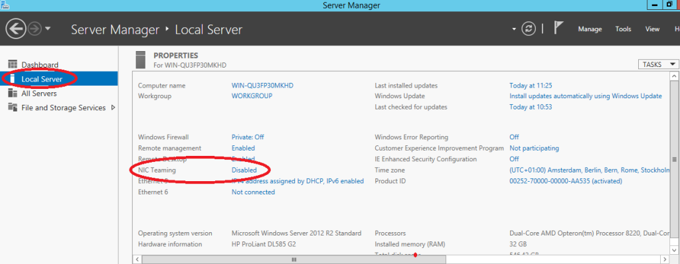Click the horizontal scrollbar thumb
Viewport: 680px width, 264px height.
point(294,259)
